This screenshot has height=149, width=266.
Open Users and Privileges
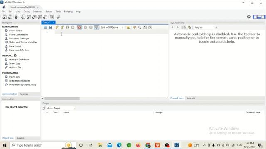(19, 38)
